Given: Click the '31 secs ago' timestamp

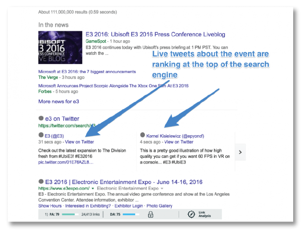Looking at the screenshot, I should pyautogui.click(x=50, y=142).
